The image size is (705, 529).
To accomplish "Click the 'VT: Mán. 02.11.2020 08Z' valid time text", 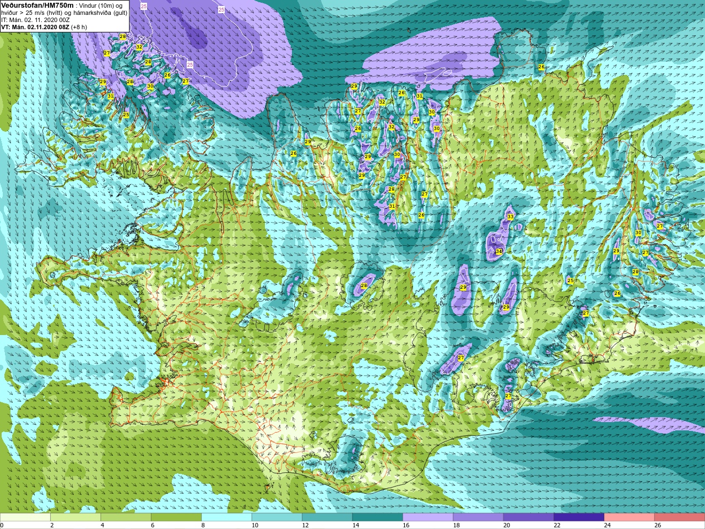I will [35, 27].
